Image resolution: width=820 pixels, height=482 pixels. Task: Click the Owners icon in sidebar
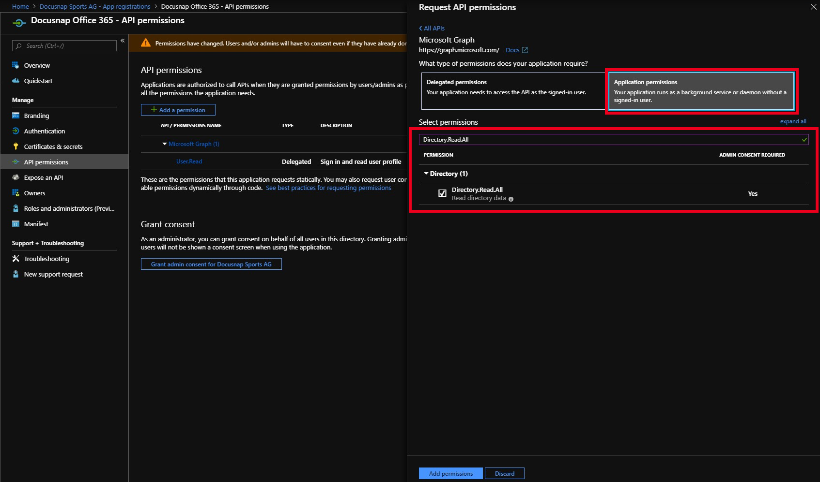point(15,193)
